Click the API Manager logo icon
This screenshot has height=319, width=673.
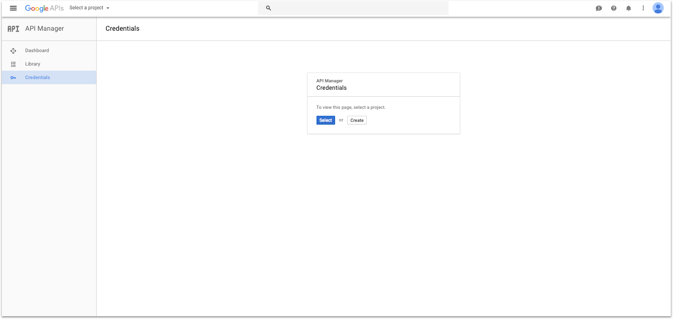pyautogui.click(x=13, y=29)
